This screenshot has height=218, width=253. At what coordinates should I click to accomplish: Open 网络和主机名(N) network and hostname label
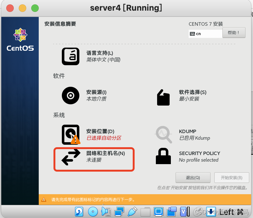tap(106, 153)
